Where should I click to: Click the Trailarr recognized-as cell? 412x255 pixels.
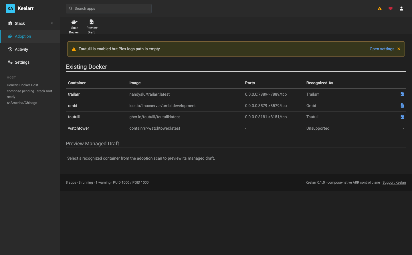(x=313, y=94)
